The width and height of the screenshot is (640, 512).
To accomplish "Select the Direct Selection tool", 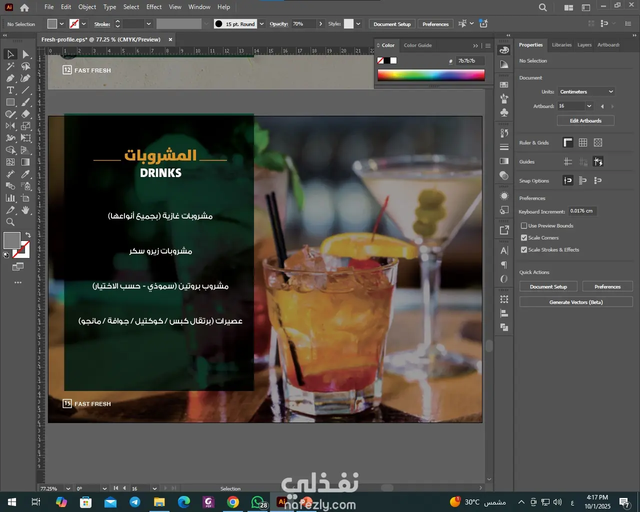I will [x=26, y=54].
